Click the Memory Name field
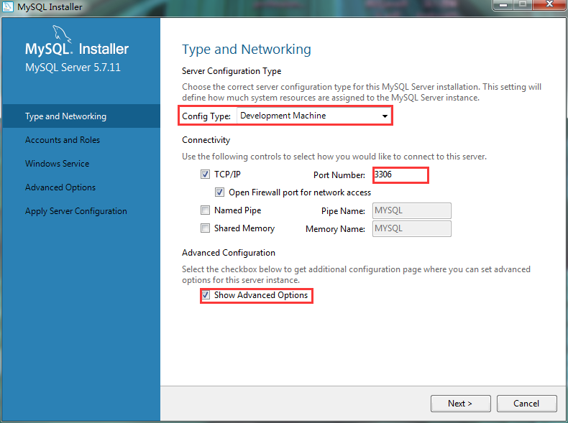The width and height of the screenshot is (568, 423). coord(411,228)
